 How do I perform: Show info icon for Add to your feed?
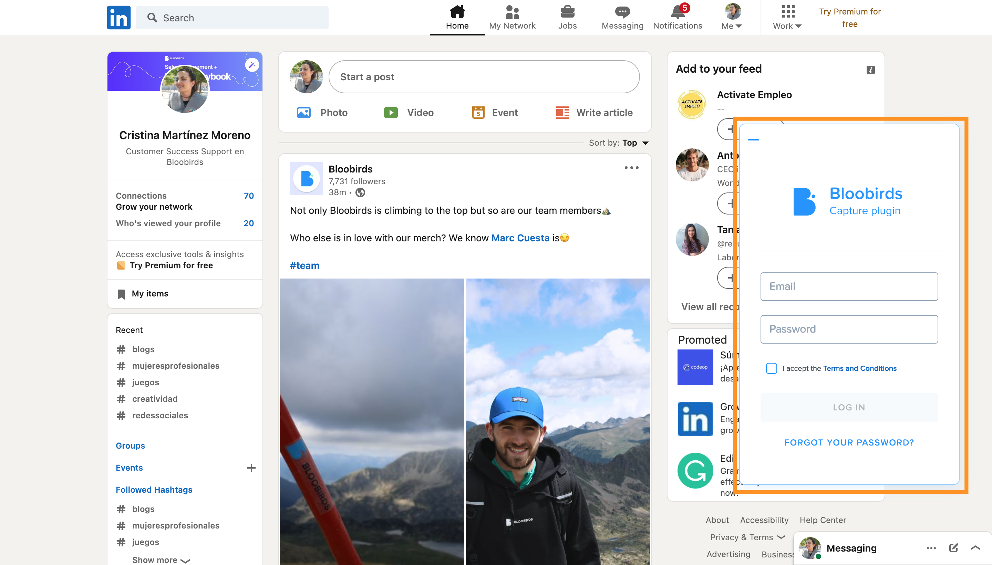click(x=870, y=70)
